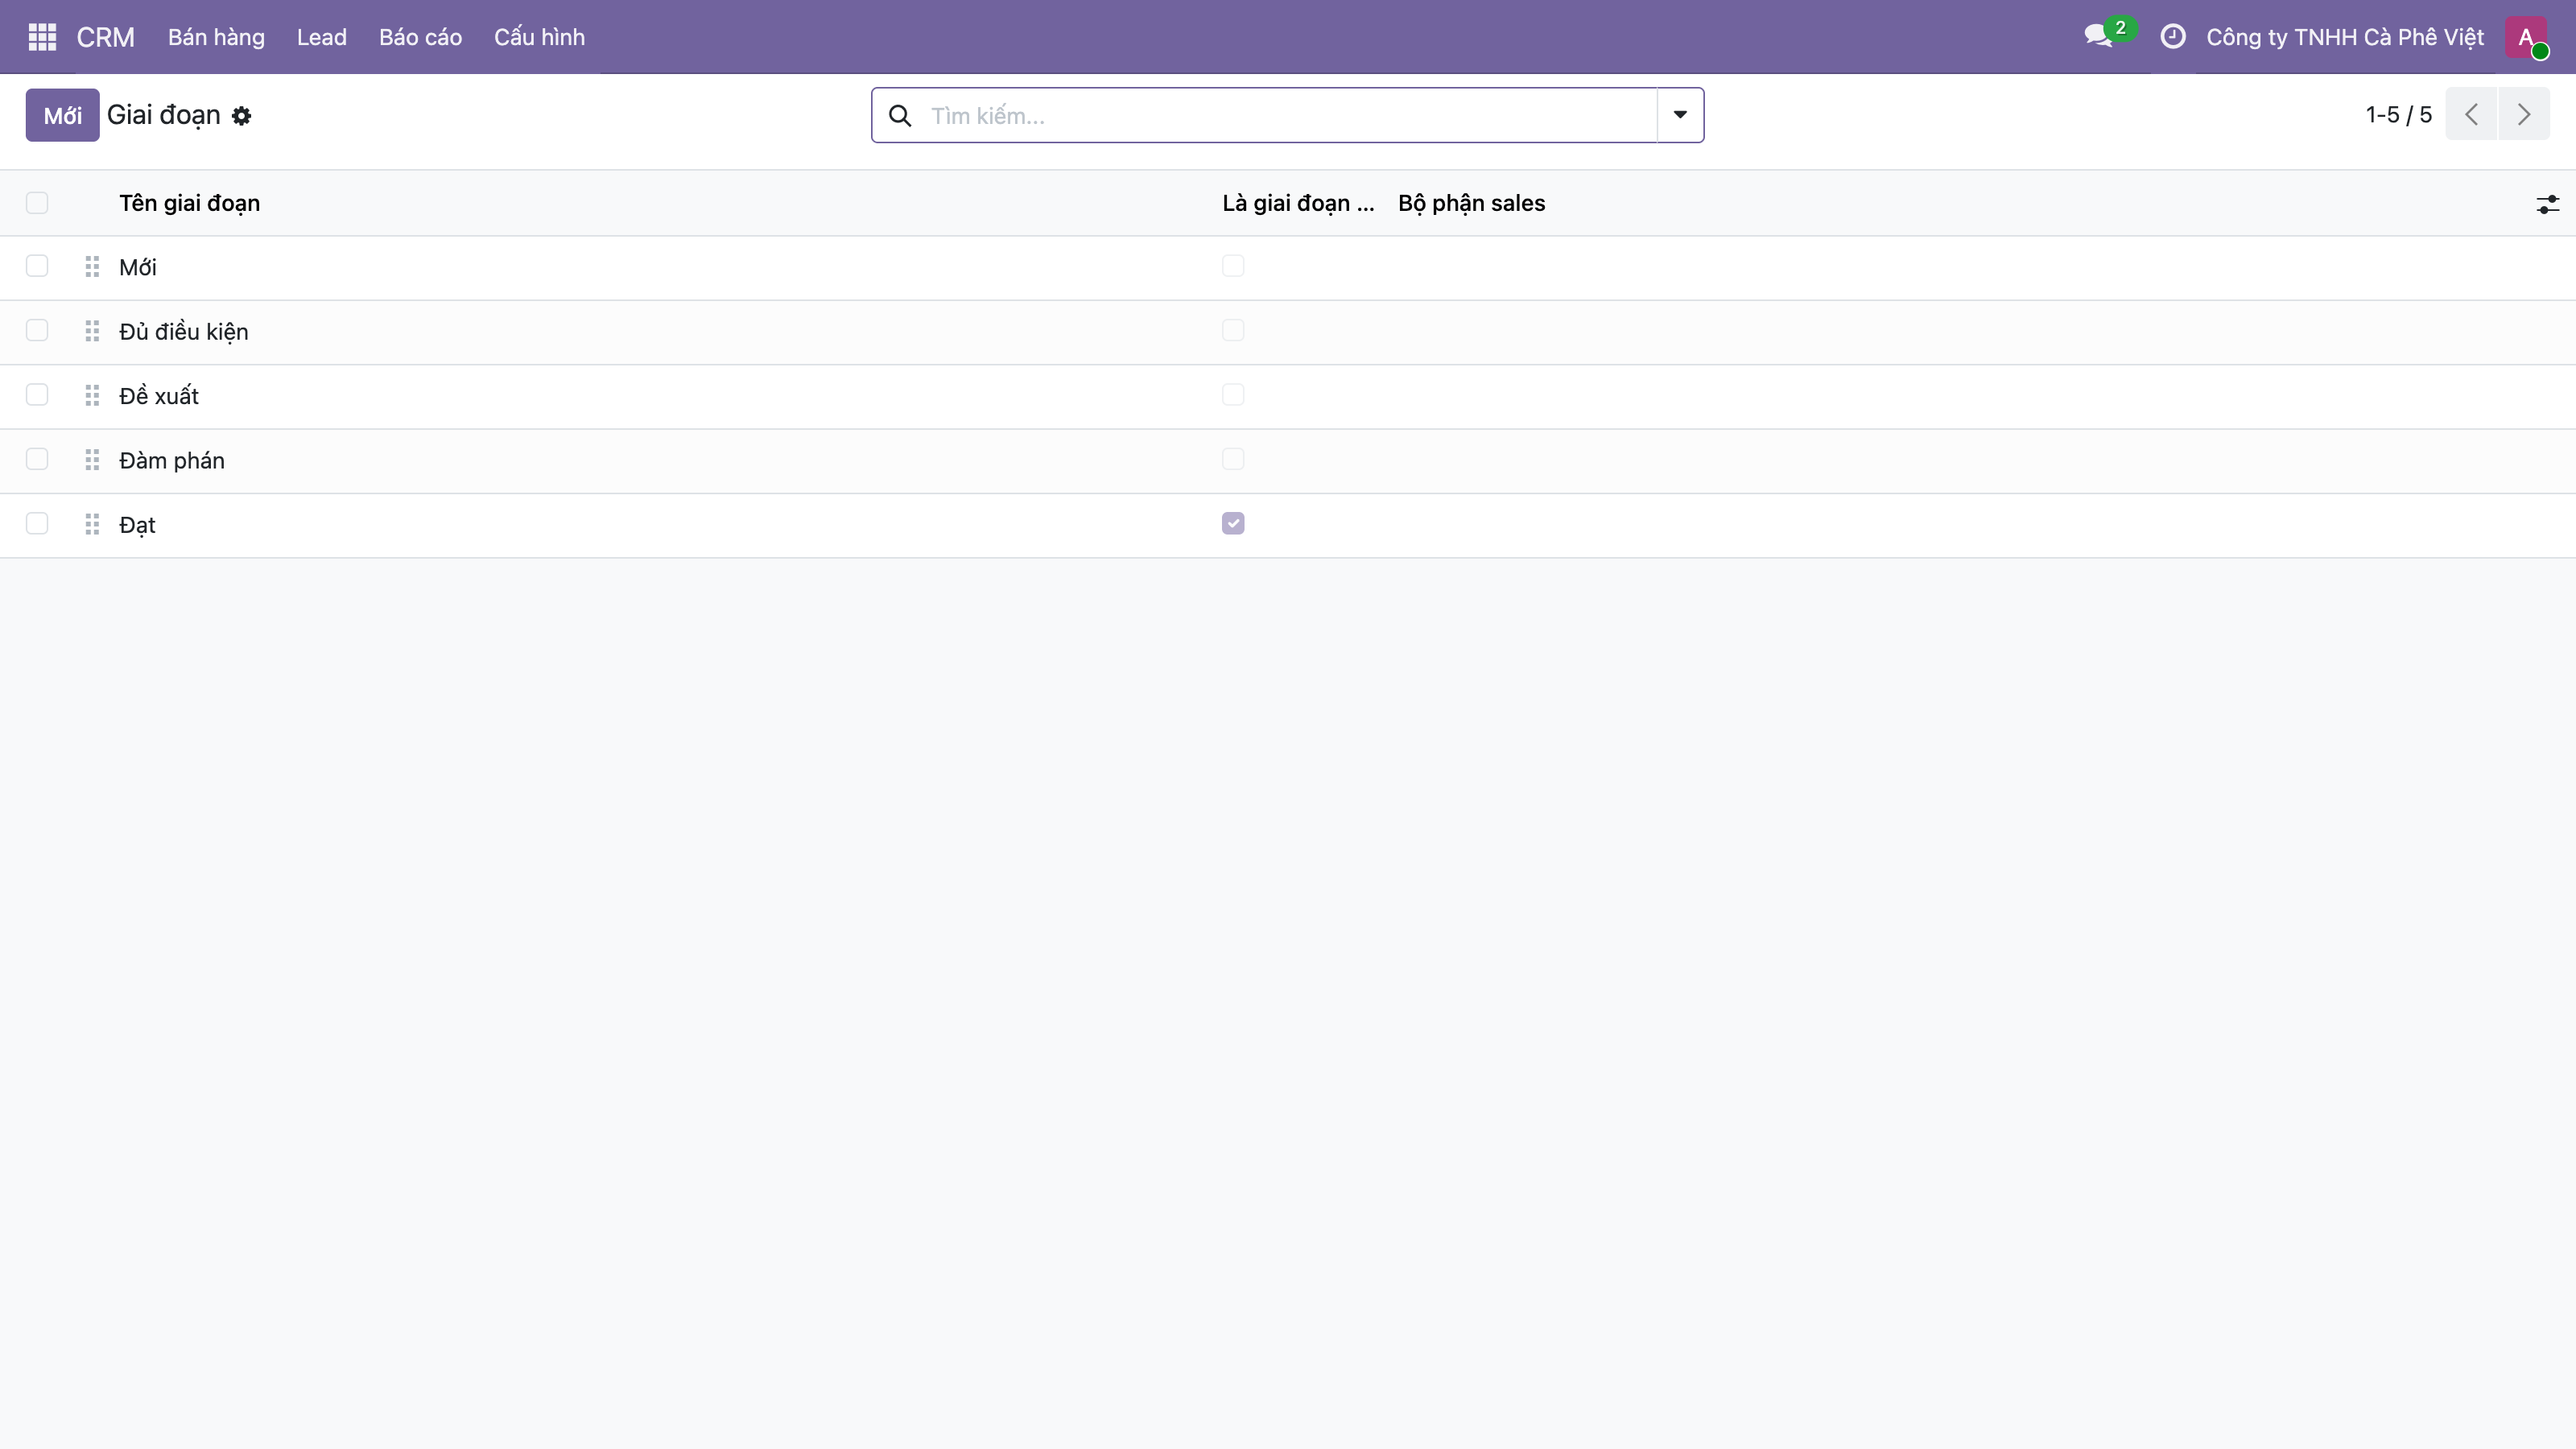Open the activities clock icon

[x=2172, y=37]
